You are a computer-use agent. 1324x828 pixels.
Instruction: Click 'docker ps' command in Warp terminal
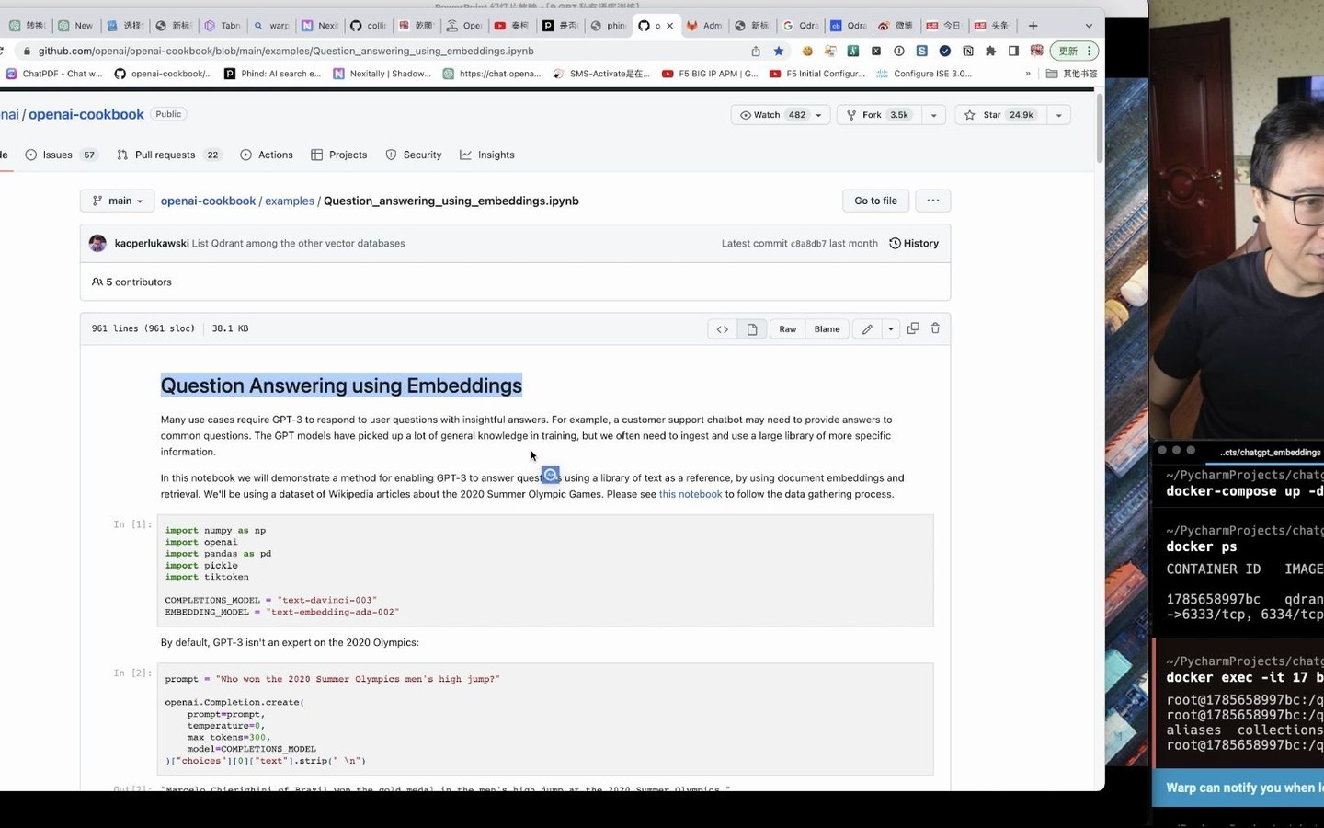(1201, 546)
